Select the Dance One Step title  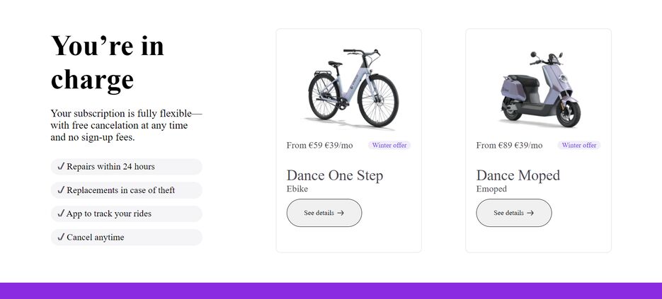(x=335, y=175)
